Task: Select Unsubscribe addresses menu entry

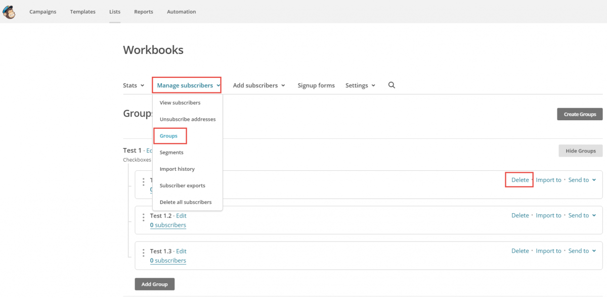Action: 188,119
